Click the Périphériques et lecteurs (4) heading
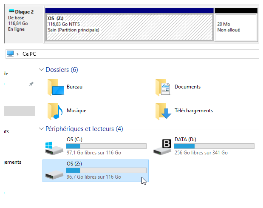Viewport: 263px width, 208px height. tap(85, 129)
